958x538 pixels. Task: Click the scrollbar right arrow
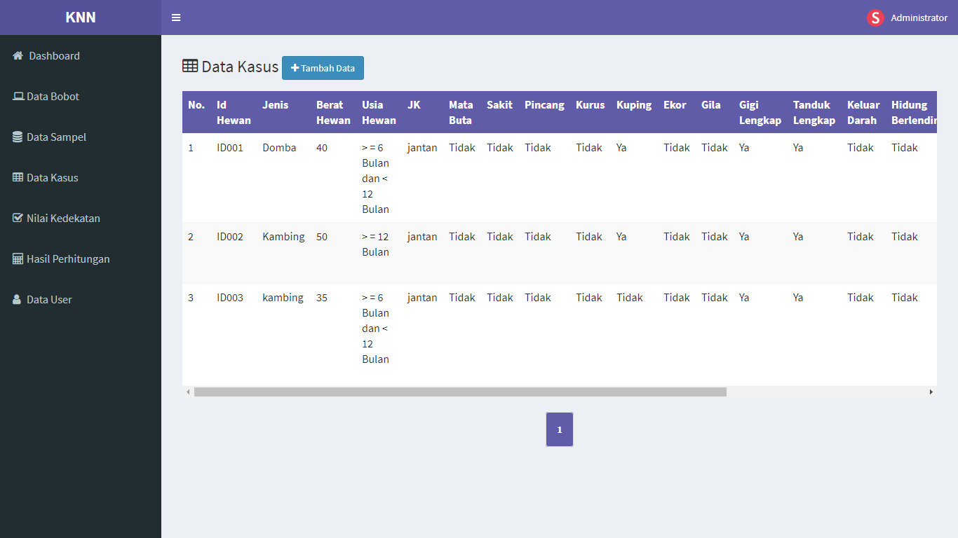coord(931,392)
